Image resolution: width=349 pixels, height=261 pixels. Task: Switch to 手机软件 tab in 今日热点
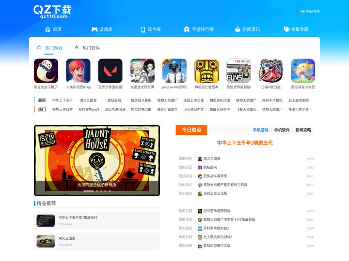click(x=282, y=130)
